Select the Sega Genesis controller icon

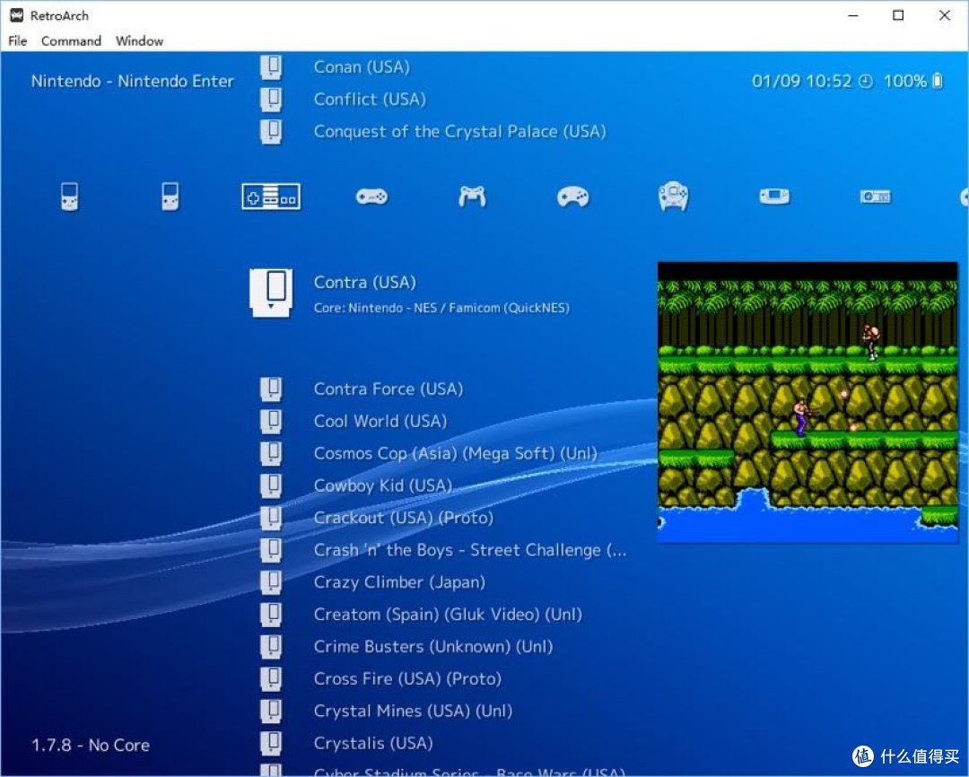pos(572,196)
